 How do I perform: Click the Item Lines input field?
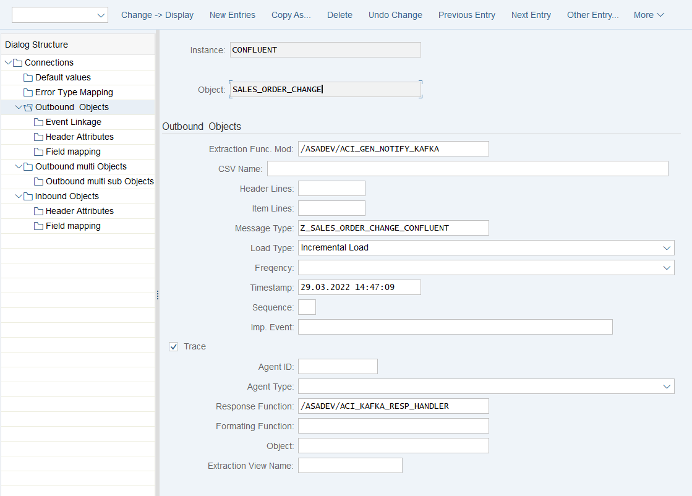click(332, 208)
